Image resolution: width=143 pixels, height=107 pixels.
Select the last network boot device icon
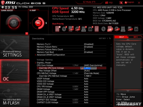point(136,29)
